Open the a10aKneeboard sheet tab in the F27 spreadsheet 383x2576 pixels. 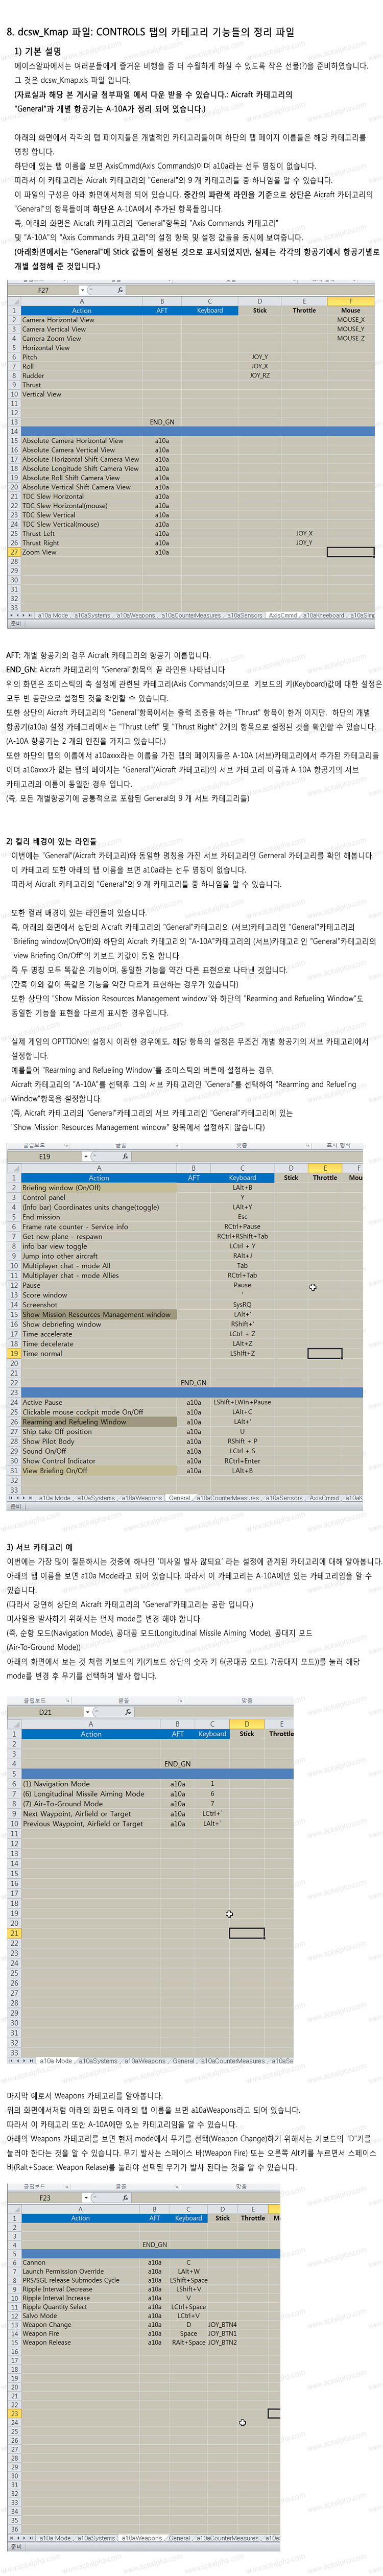pyautogui.click(x=323, y=615)
